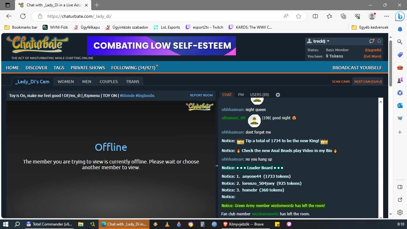The width and height of the screenshot is (407, 229).
Task: Switch to the CHAT tab
Action: [227, 94]
